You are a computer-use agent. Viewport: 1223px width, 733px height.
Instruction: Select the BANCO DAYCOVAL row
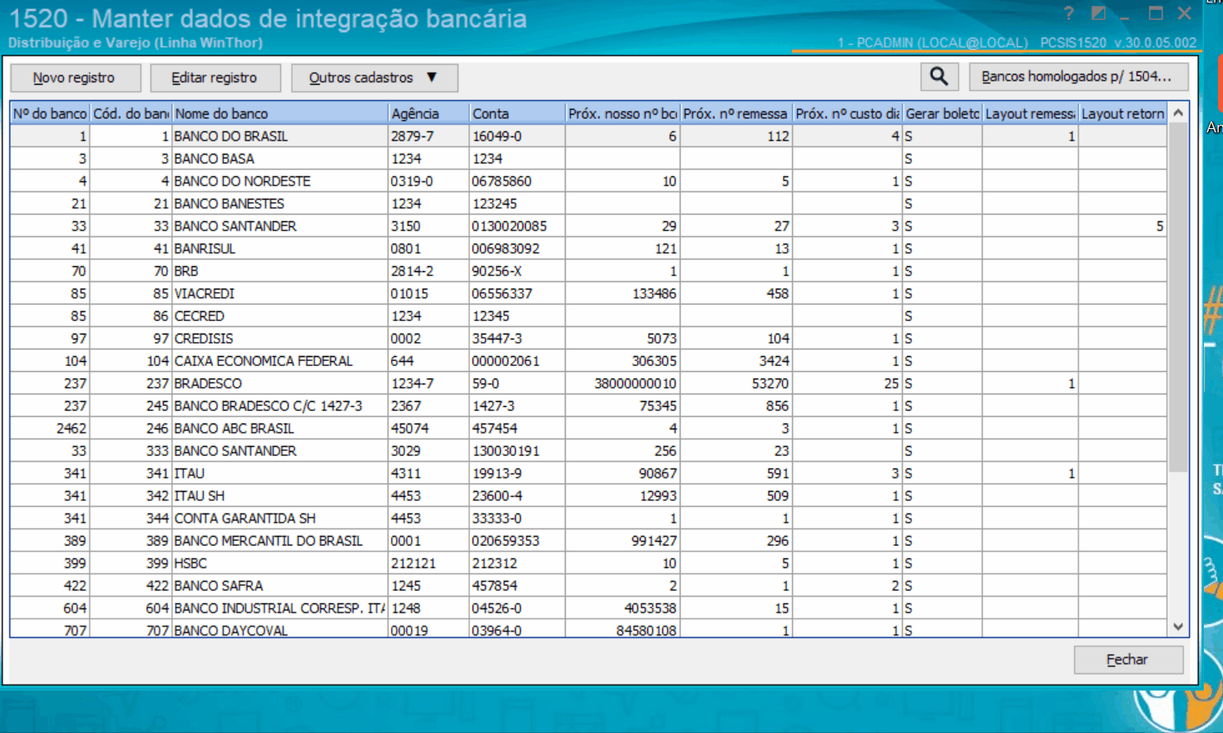(x=588, y=629)
